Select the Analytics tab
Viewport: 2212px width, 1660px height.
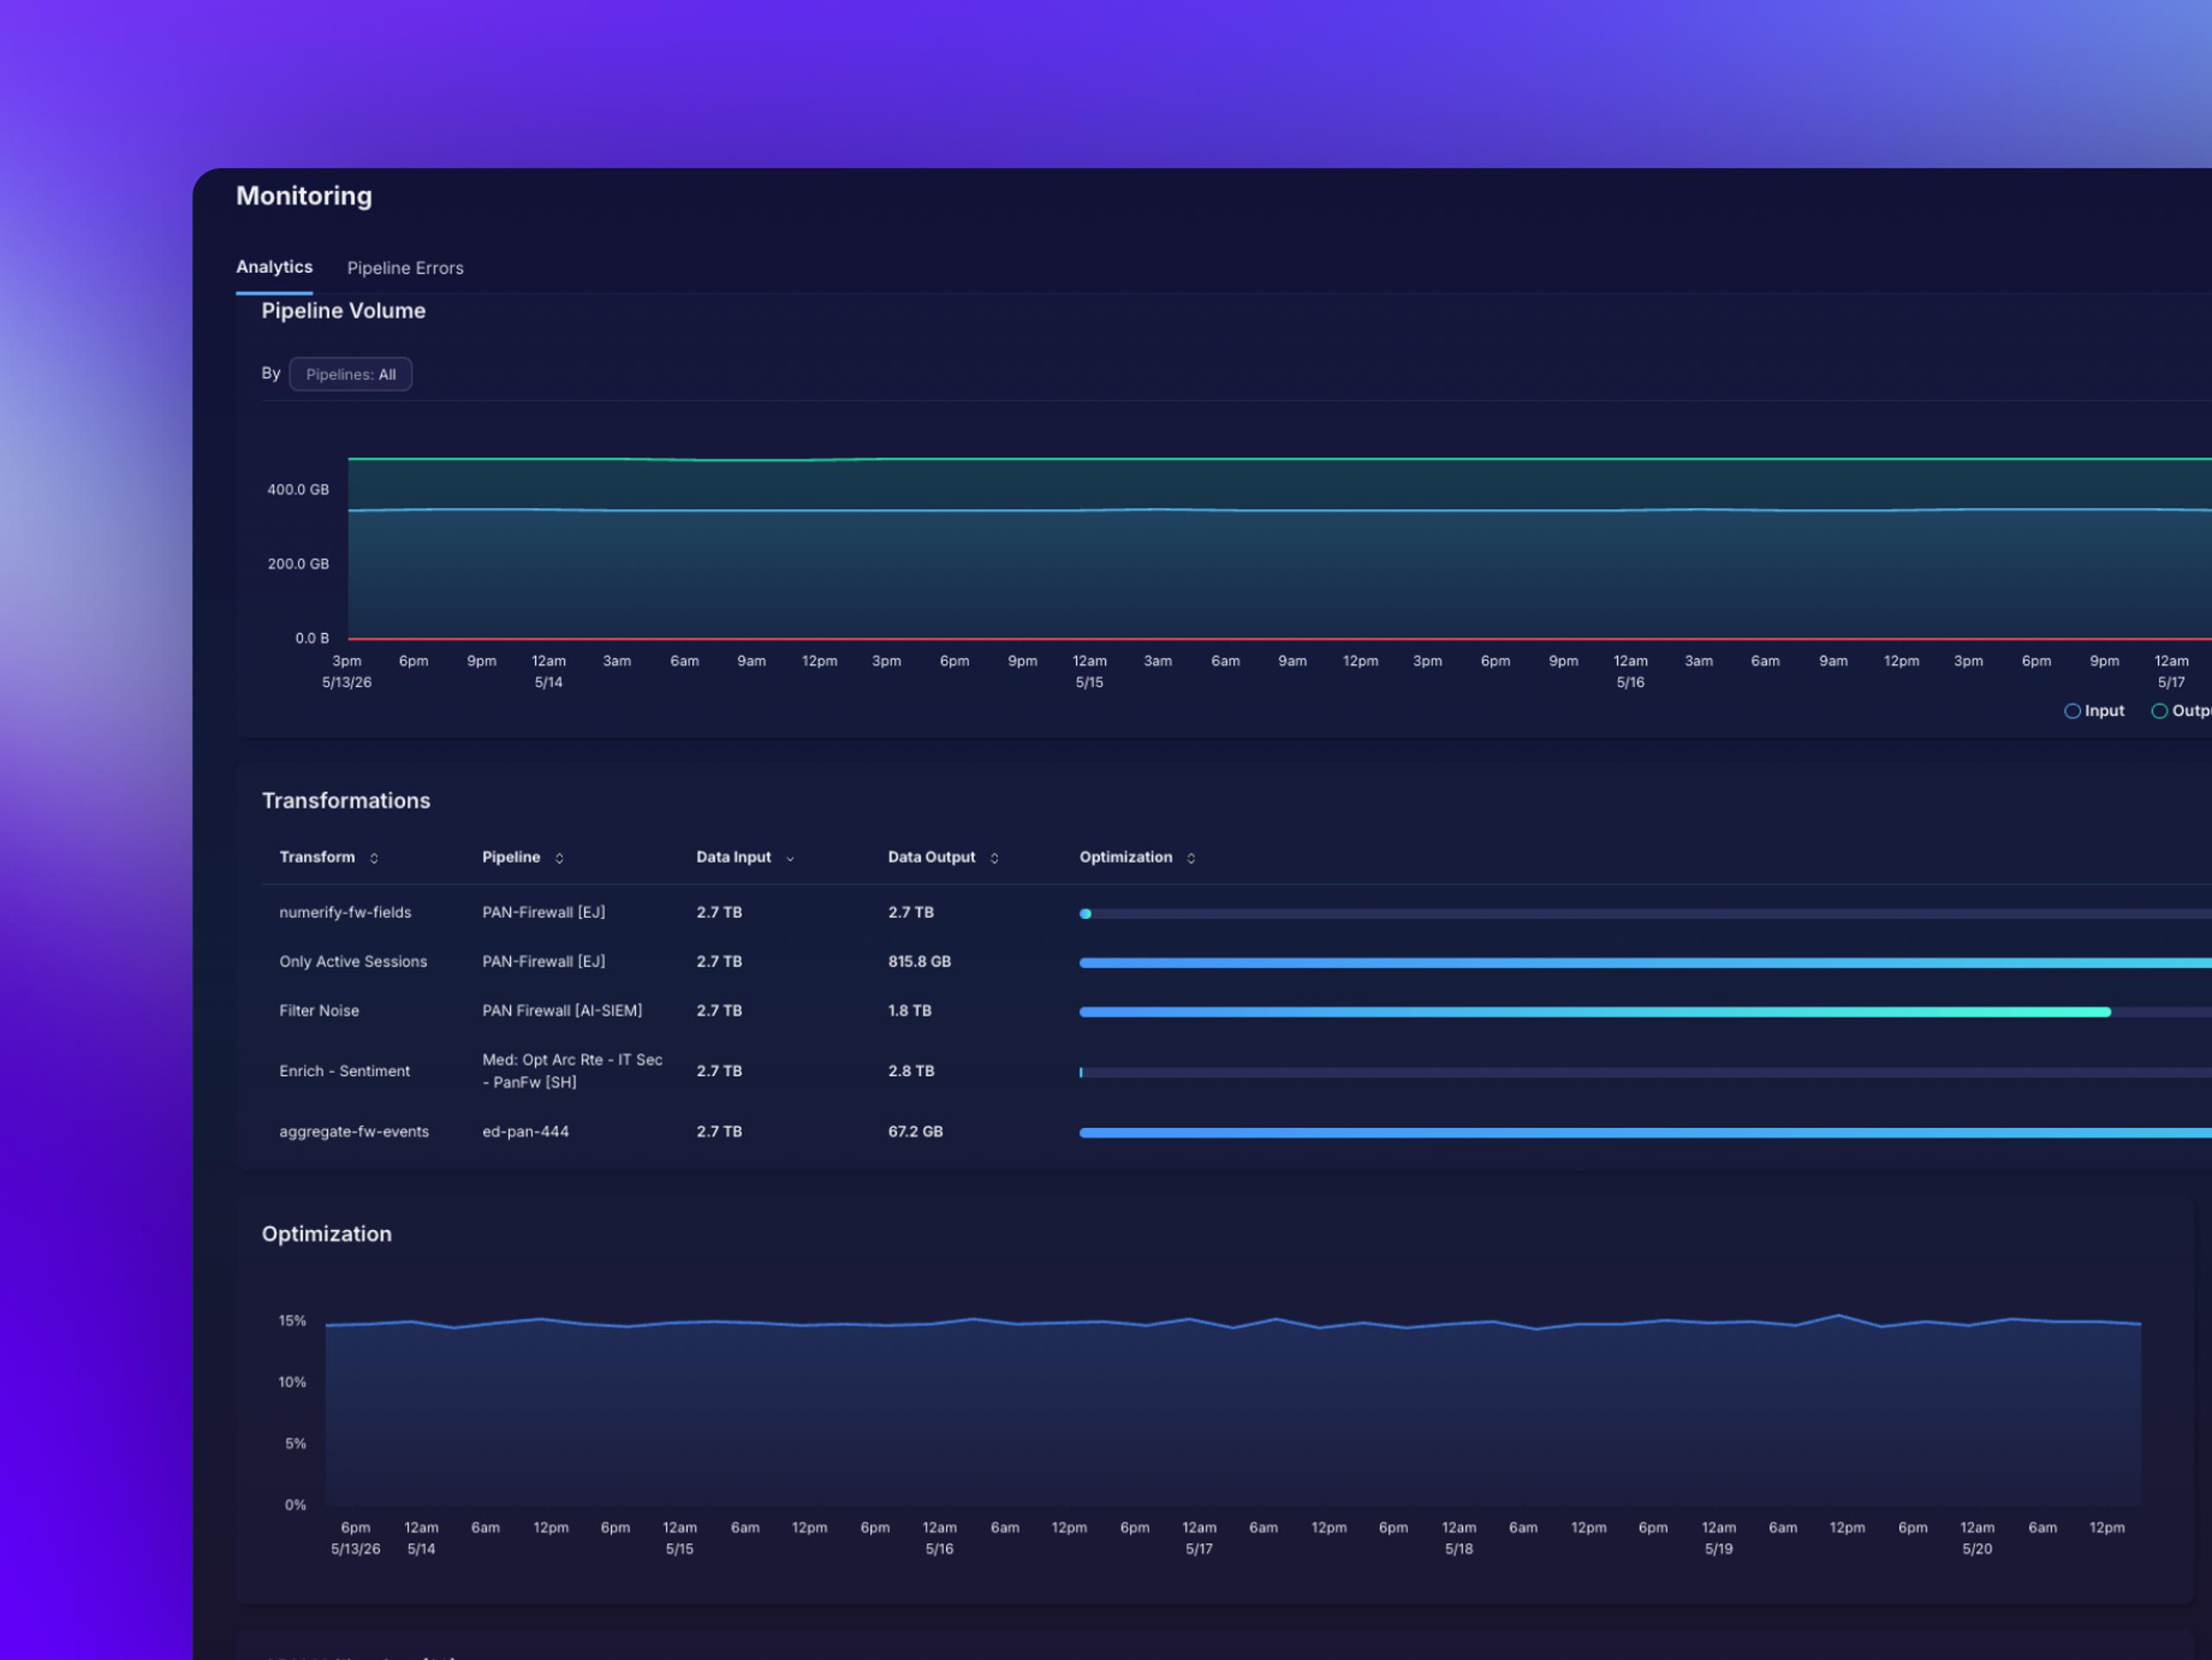274,267
